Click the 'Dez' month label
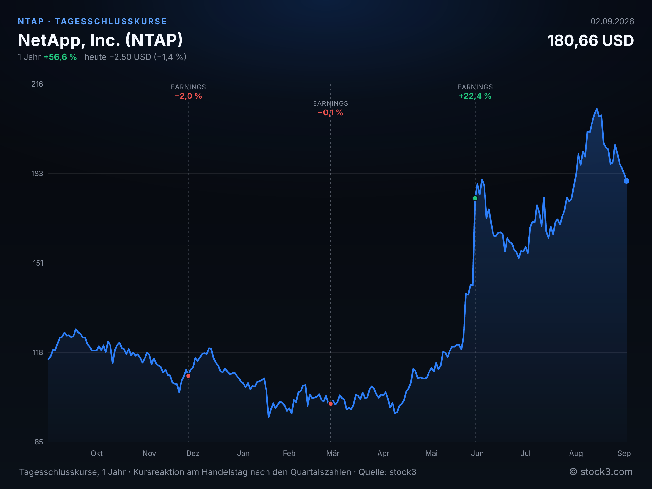The width and height of the screenshot is (652, 489). 193,453
